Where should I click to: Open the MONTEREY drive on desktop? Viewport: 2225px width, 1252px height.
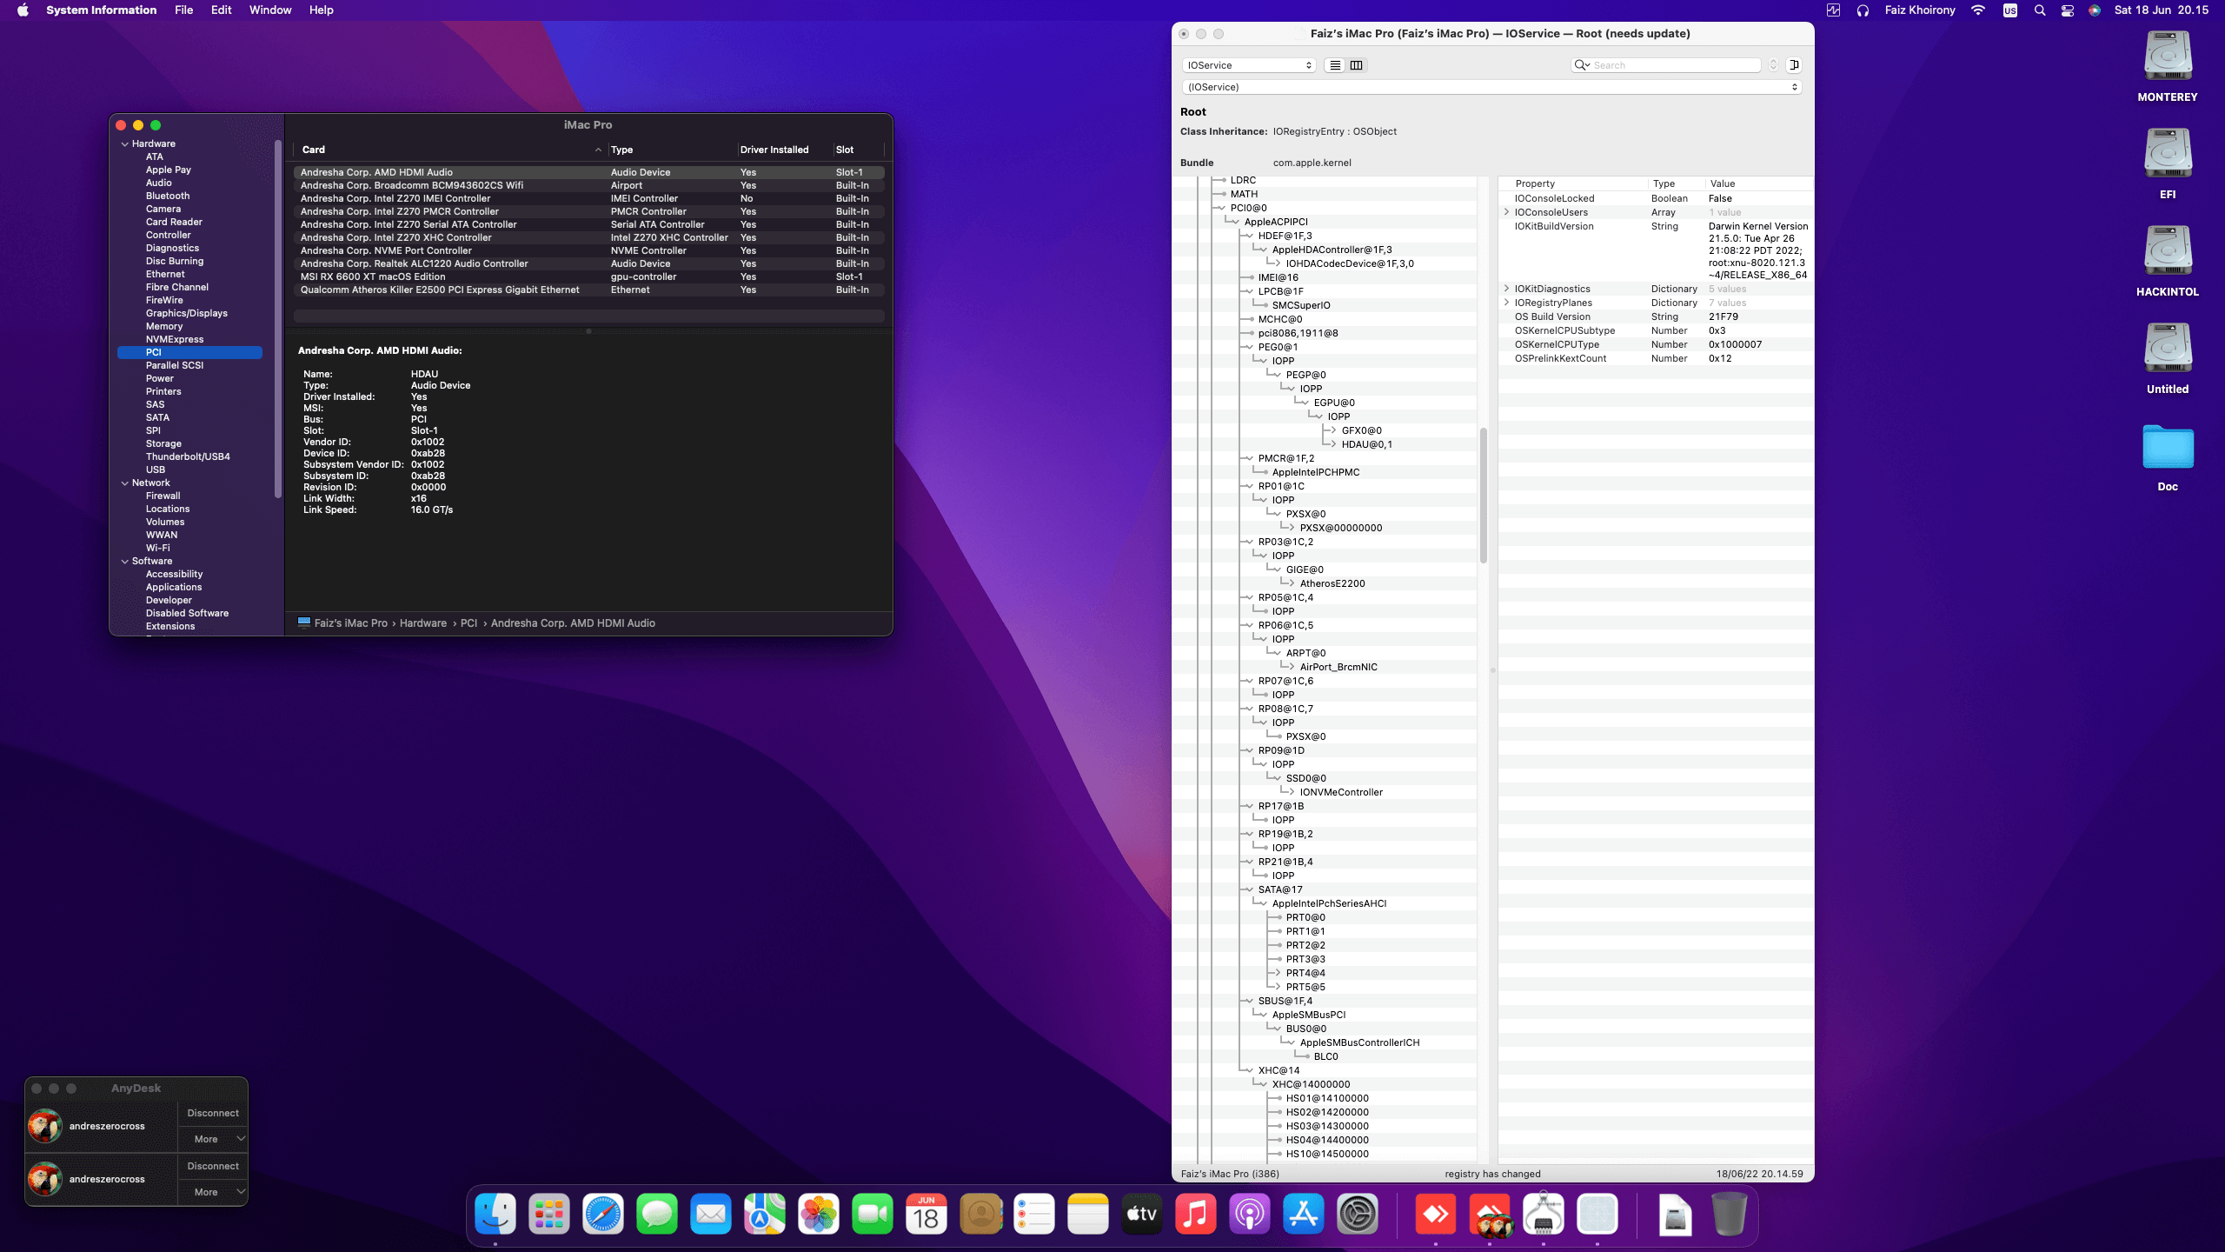(2168, 58)
